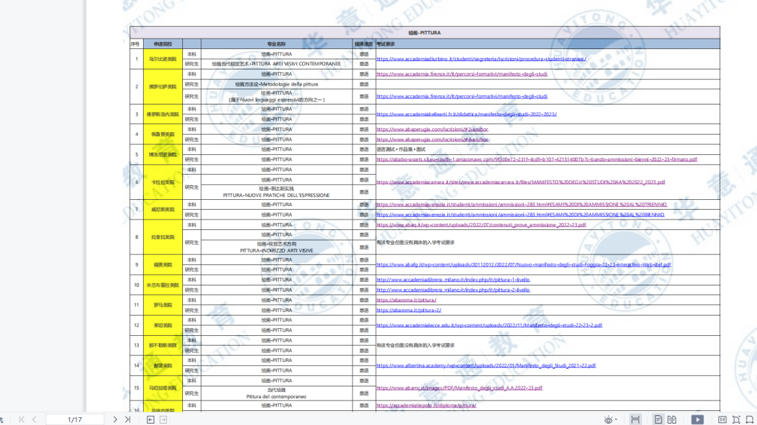The height and width of the screenshot is (425, 757).
Task: Open the abaroma.it/pittura-2/ link
Action: (x=409, y=310)
